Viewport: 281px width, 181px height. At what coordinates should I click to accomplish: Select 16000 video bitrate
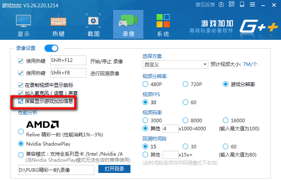click(226, 120)
